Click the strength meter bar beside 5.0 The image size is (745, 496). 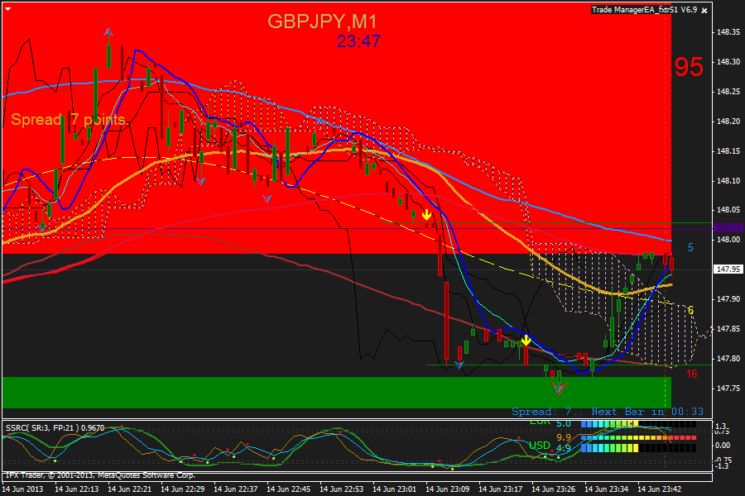coord(638,424)
